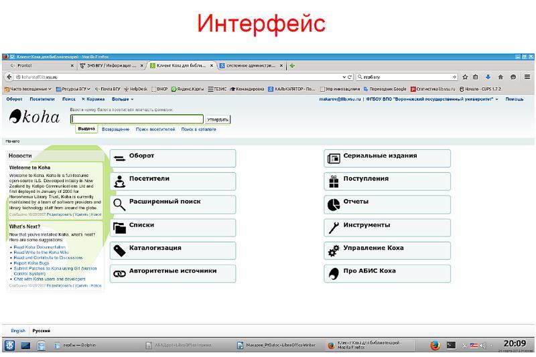
Task: Click the Каталогизация tag icon
Action: (x=119, y=251)
